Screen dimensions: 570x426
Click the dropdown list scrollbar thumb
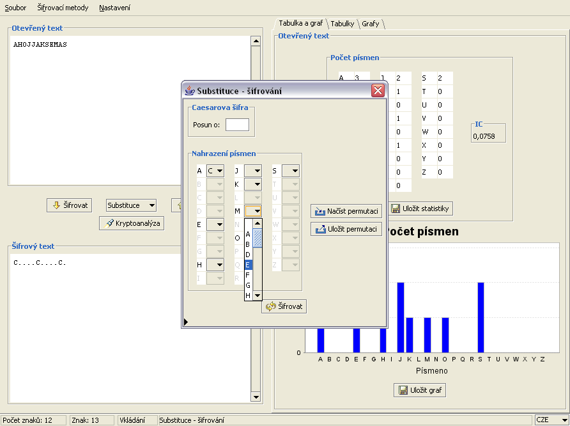point(258,238)
